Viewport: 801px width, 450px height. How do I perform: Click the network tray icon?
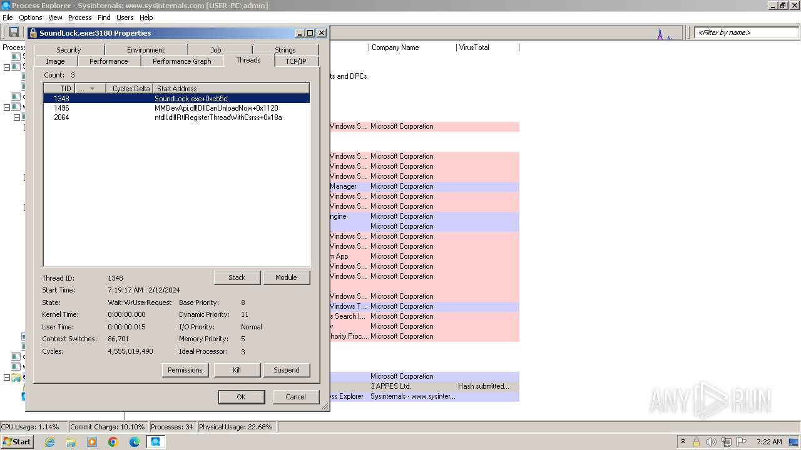point(727,442)
